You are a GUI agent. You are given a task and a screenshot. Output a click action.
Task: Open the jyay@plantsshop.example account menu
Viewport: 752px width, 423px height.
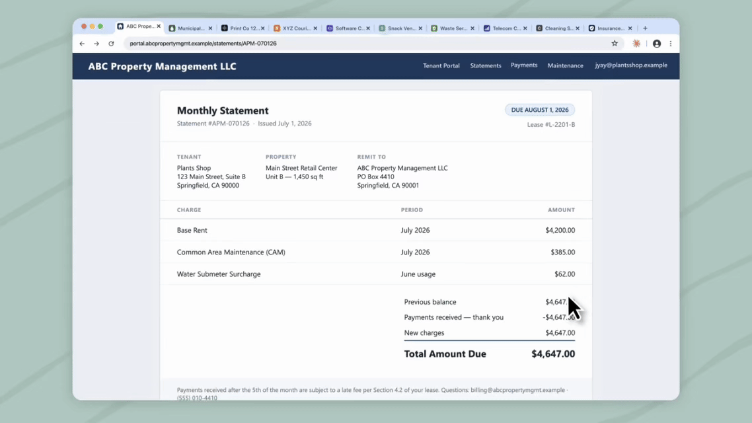tap(631, 65)
